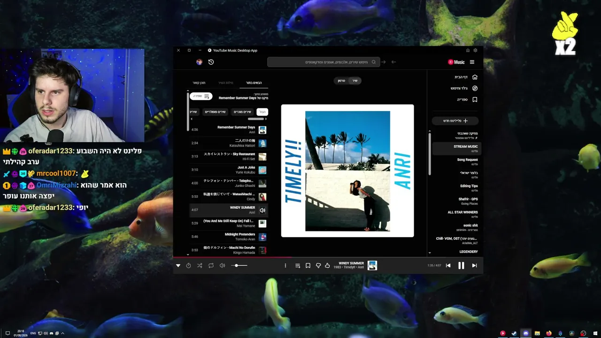Screen dimensions: 601x338
Task: Open the three-dot more actions menu
Action: 285,266
